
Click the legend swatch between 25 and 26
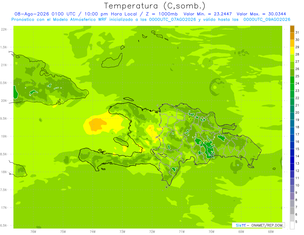[x=292, y=73]
